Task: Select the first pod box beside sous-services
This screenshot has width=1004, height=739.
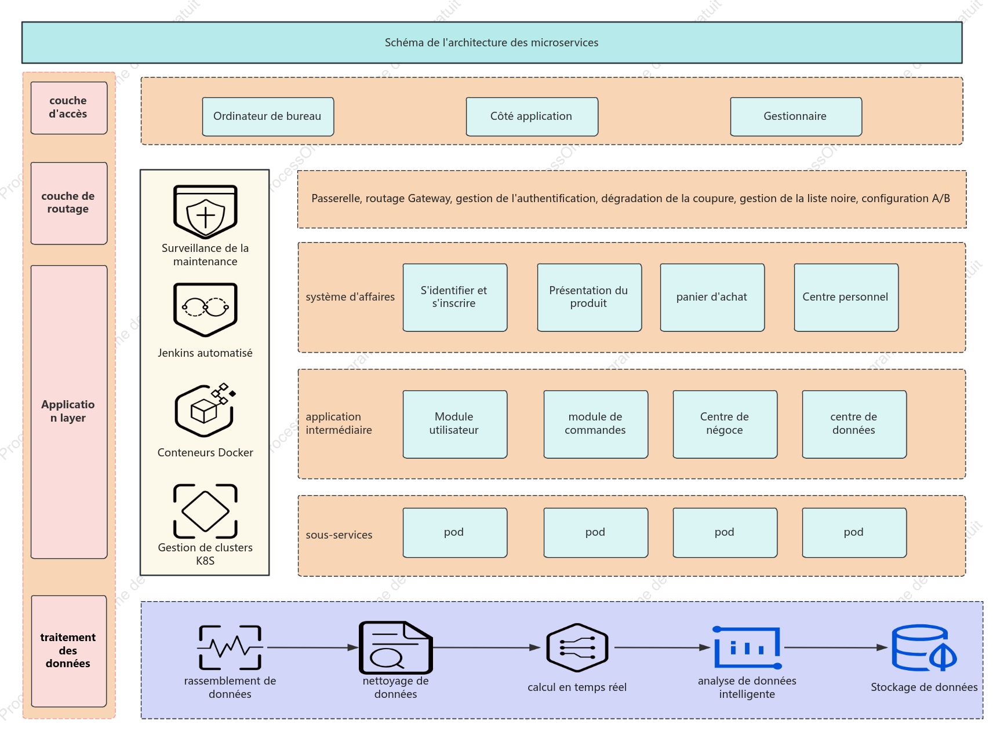Action: click(455, 533)
